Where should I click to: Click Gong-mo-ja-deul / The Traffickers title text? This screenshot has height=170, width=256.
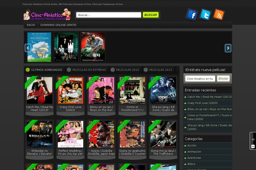coord(163,152)
